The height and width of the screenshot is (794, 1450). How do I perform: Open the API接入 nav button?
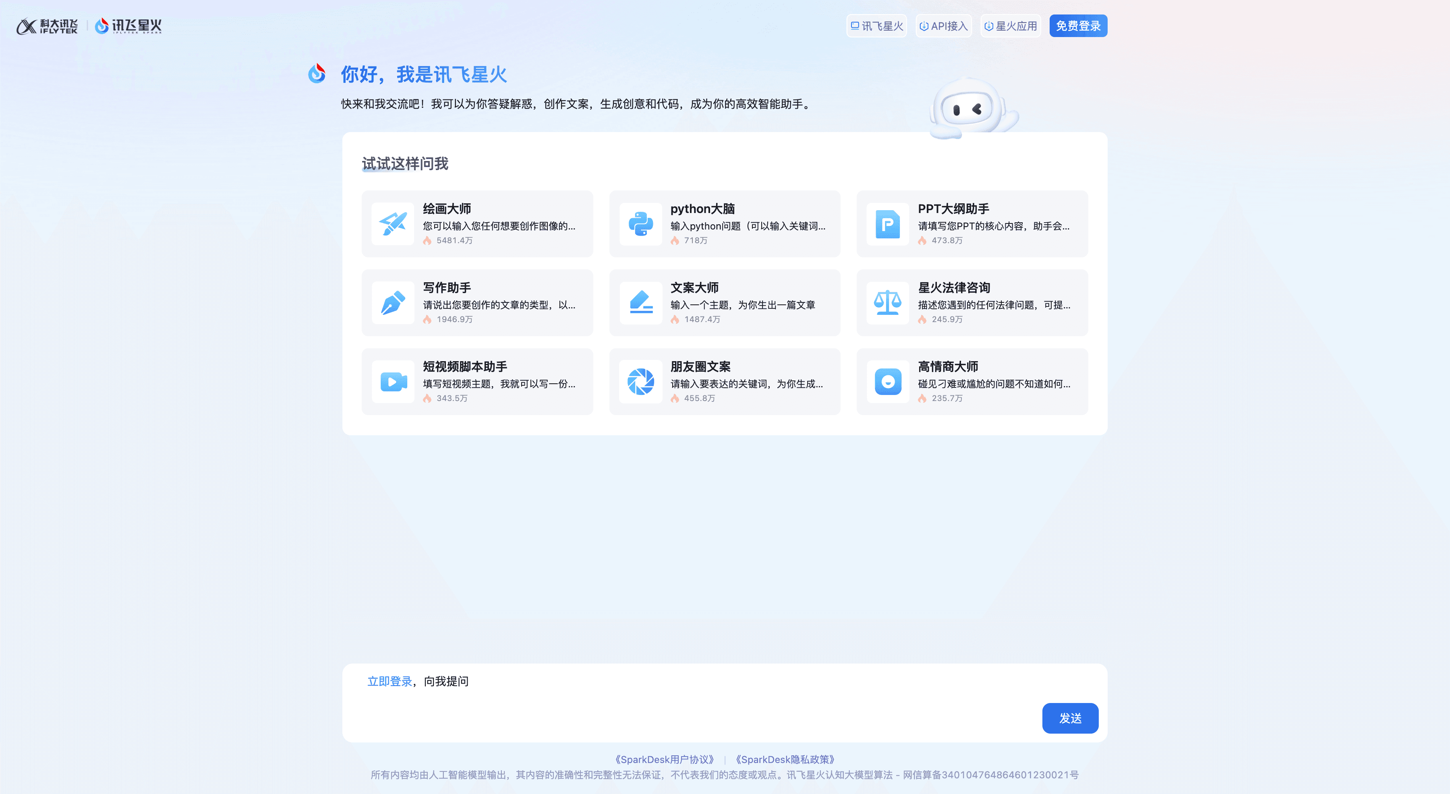coord(943,26)
